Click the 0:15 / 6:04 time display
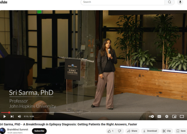This screenshot has width=187, height=134. tap(29, 116)
